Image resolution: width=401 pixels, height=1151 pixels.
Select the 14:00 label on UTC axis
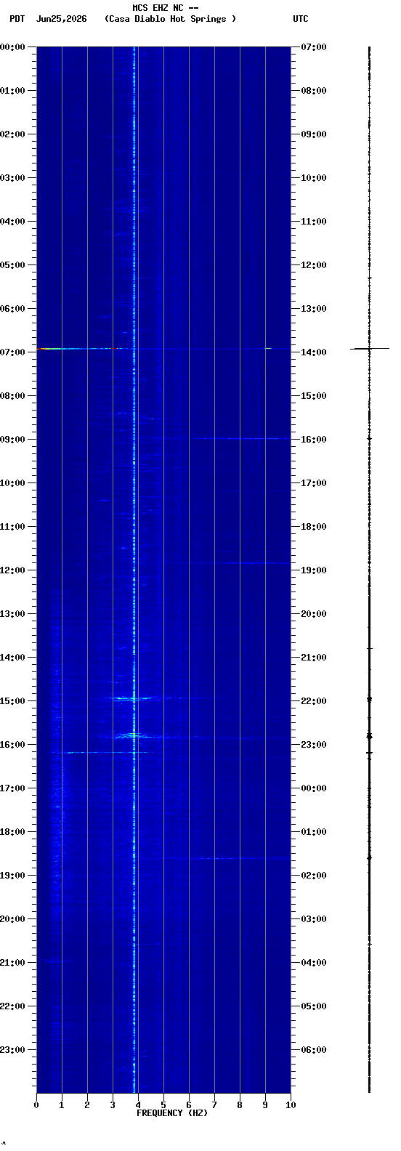tap(314, 352)
